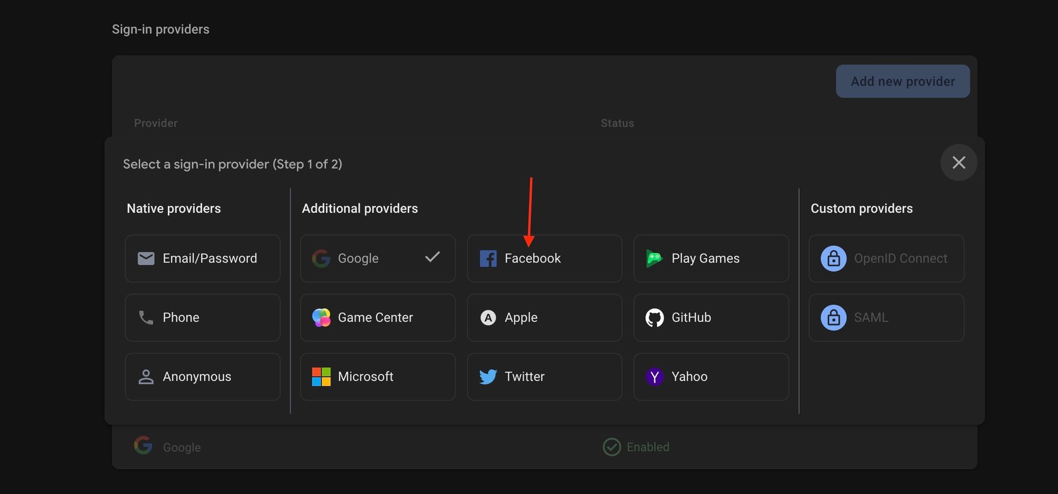Click the Native providers heading
Image resolution: width=1058 pixels, height=494 pixels.
pyautogui.click(x=174, y=209)
